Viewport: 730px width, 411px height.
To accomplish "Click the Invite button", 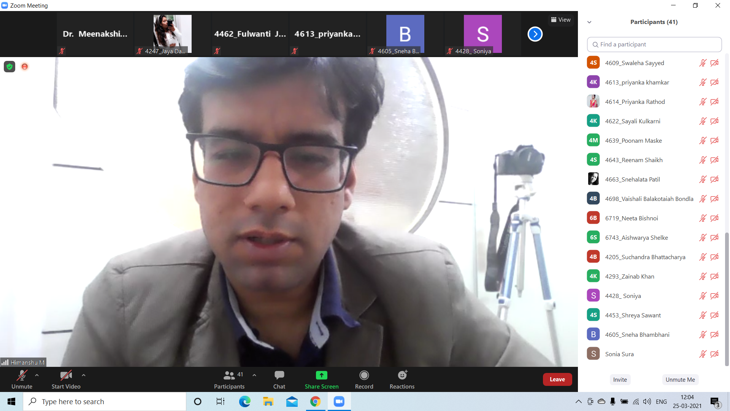I will pyautogui.click(x=620, y=379).
